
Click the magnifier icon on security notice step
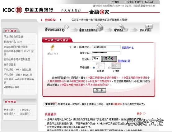(x=66, y=27)
